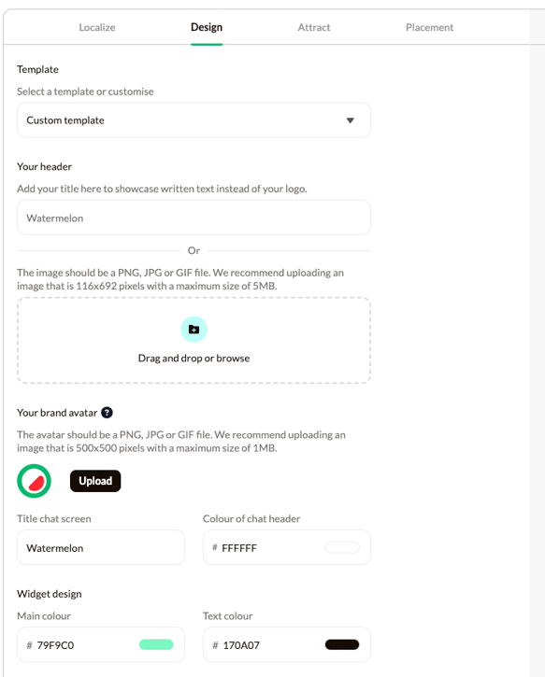Open the white chat header colour swatch
545x677 pixels.
[342, 547]
